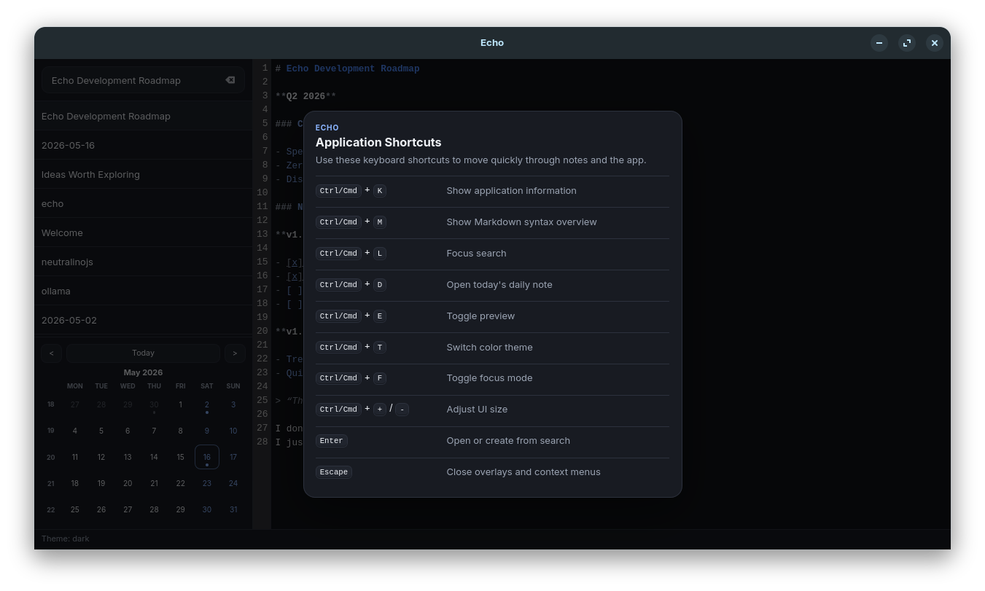Screen dimensions: 985x591
Task: Close the Echo window
Action: pos(935,43)
